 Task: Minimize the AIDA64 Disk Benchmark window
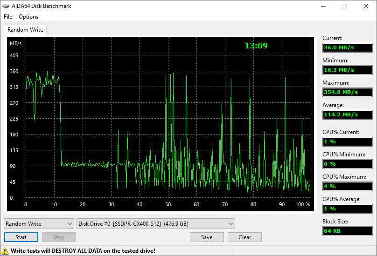(x=322, y=6)
